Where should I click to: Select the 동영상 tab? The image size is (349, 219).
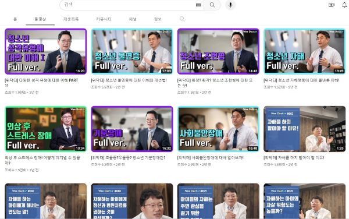[x=40, y=19]
